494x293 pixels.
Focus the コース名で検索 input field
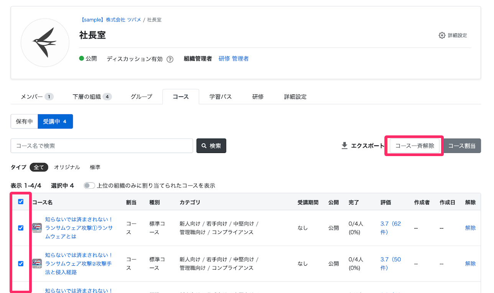pos(102,146)
